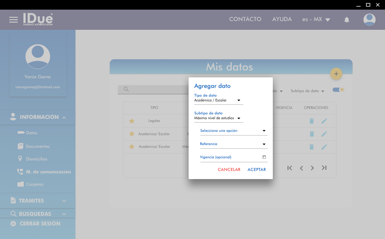Edit the Legales row with pencil icon

pyautogui.click(x=324, y=121)
